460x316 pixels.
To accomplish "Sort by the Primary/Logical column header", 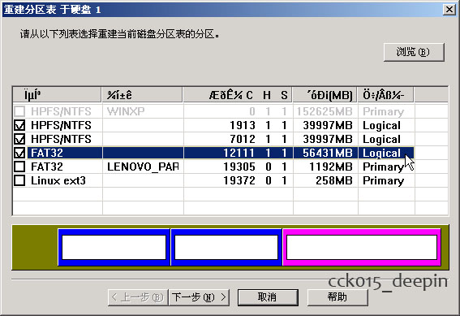I will (385, 95).
